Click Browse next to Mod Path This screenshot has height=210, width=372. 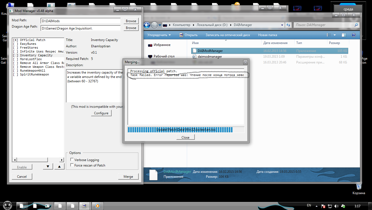coord(131,21)
